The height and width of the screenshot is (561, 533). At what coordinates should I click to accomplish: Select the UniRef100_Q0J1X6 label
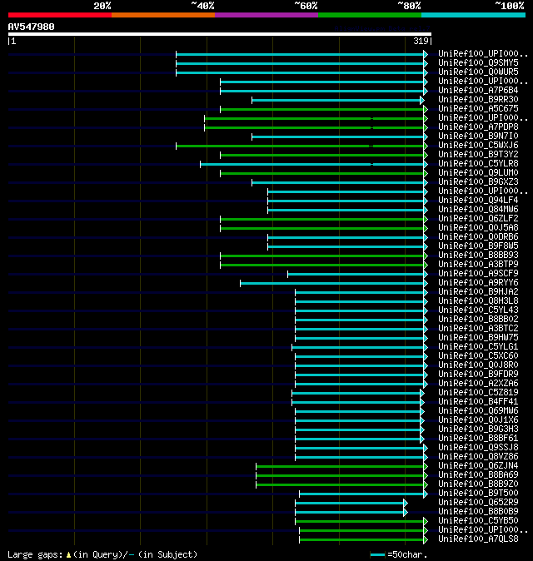point(478,420)
